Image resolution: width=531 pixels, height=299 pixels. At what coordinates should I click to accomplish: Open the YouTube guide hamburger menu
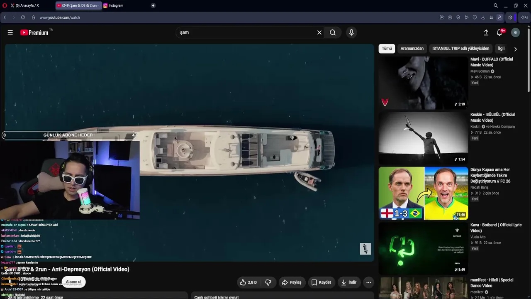pyautogui.click(x=10, y=32)
